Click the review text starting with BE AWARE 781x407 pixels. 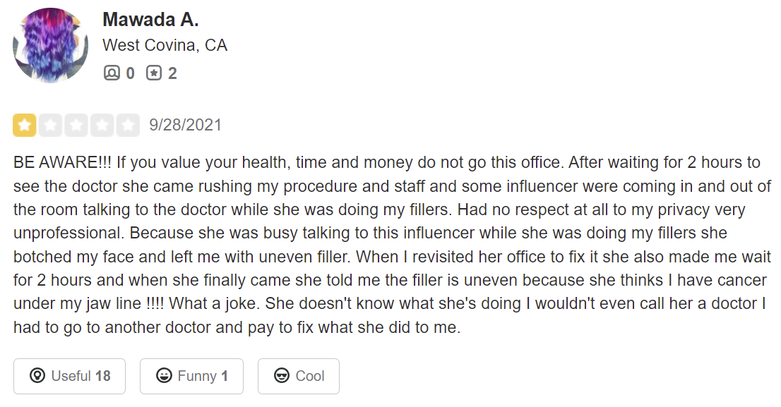click(x=388, y=245)
